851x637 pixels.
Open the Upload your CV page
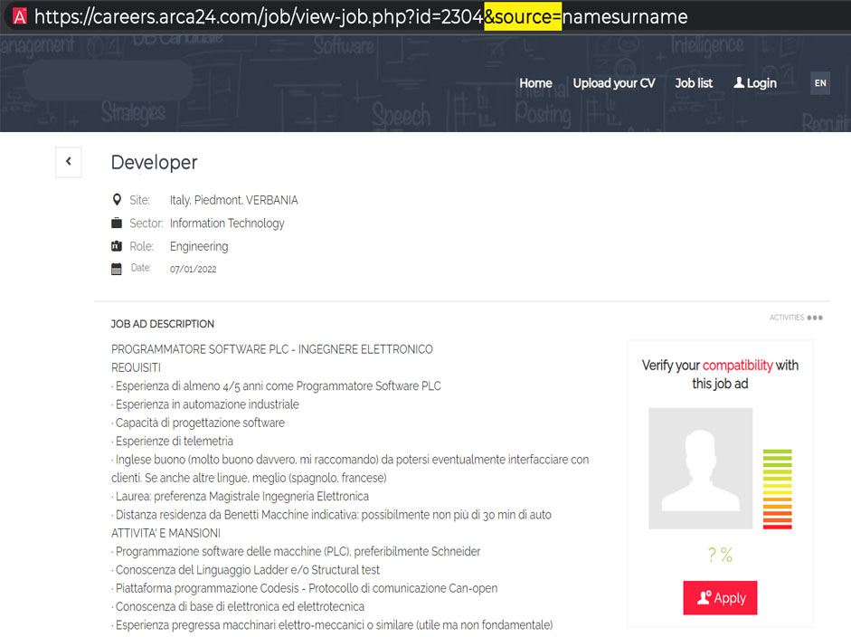[x=614, y=82]
